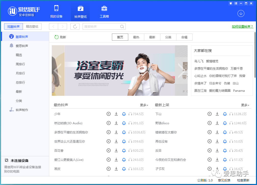Screen dimensions: 257x185
Task: Set 多想在平庸的生活拥抱你 as ringtone via bell icon
Action: pyautogui.click(x=124, y=132)
